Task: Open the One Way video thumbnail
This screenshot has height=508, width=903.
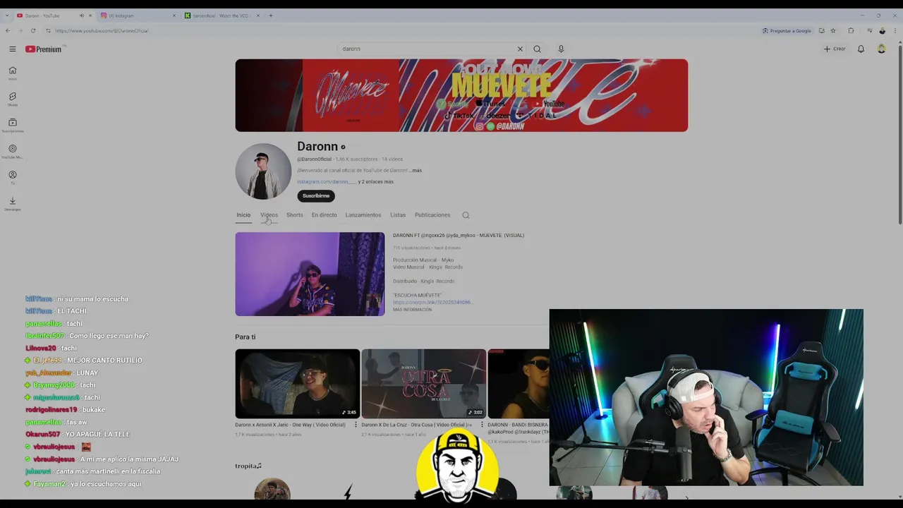Action: coord(297,383)
